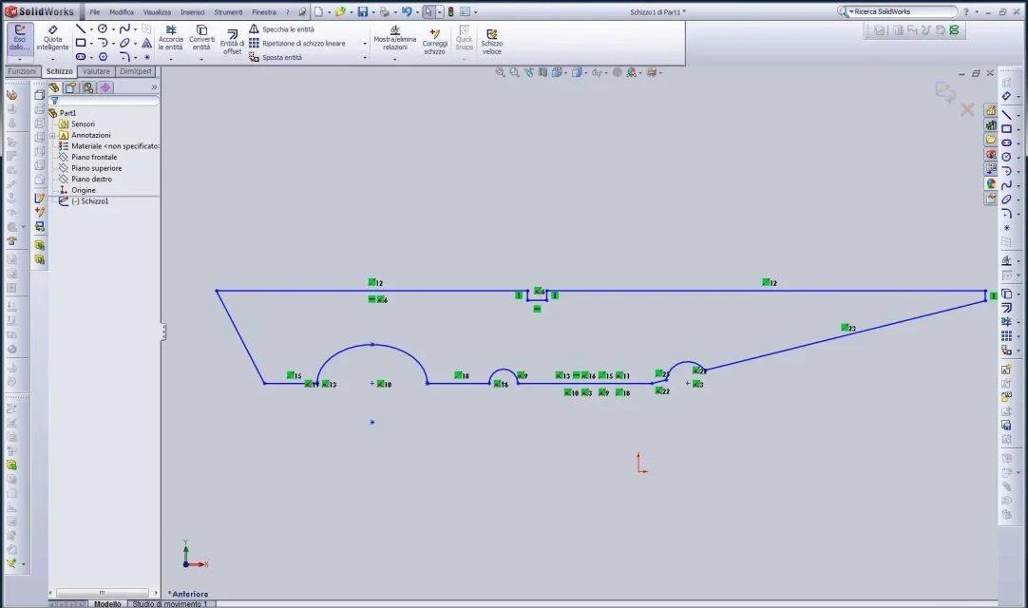Open the Finestra menu
Viewport: 1028px width, 608px height.
point(264,11)
